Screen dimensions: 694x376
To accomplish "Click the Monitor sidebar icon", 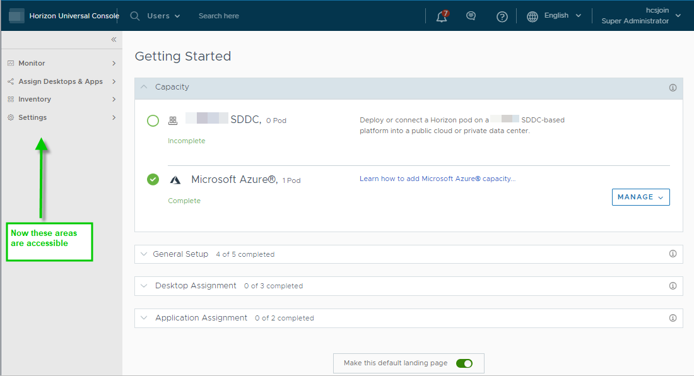I will click(x=11, y=63).
